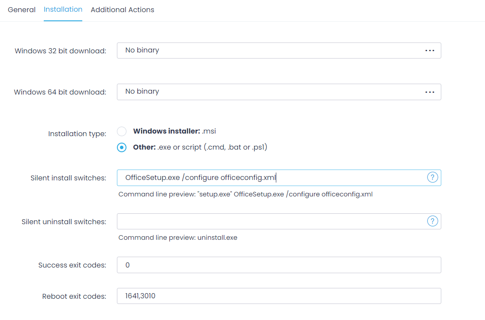
Task: Choose "Other: .exe or script" installation type
Action: click(x=122, y=147)
